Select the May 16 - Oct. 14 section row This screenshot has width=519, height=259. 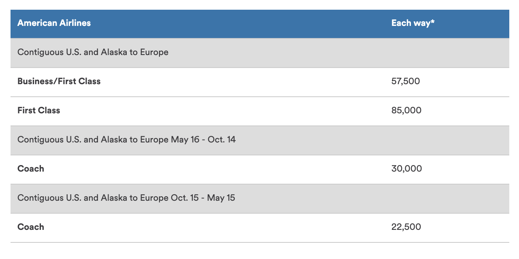coord(259,140)
